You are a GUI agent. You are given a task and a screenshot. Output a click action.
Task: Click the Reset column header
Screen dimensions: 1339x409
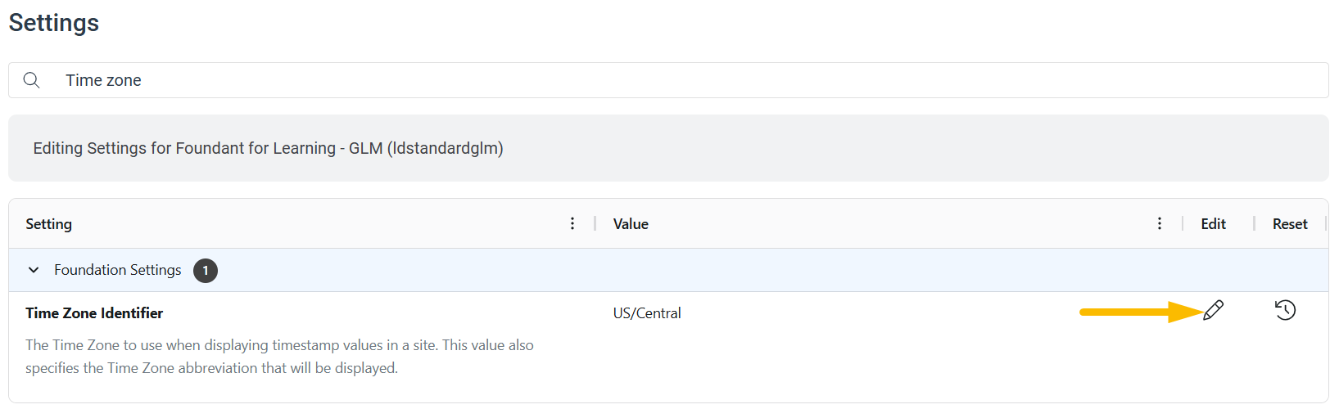click(1290, 224)
